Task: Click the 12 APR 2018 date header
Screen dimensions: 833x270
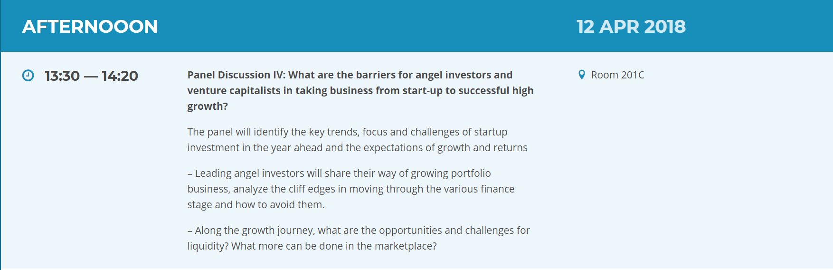Action: [x=631, y=27]
